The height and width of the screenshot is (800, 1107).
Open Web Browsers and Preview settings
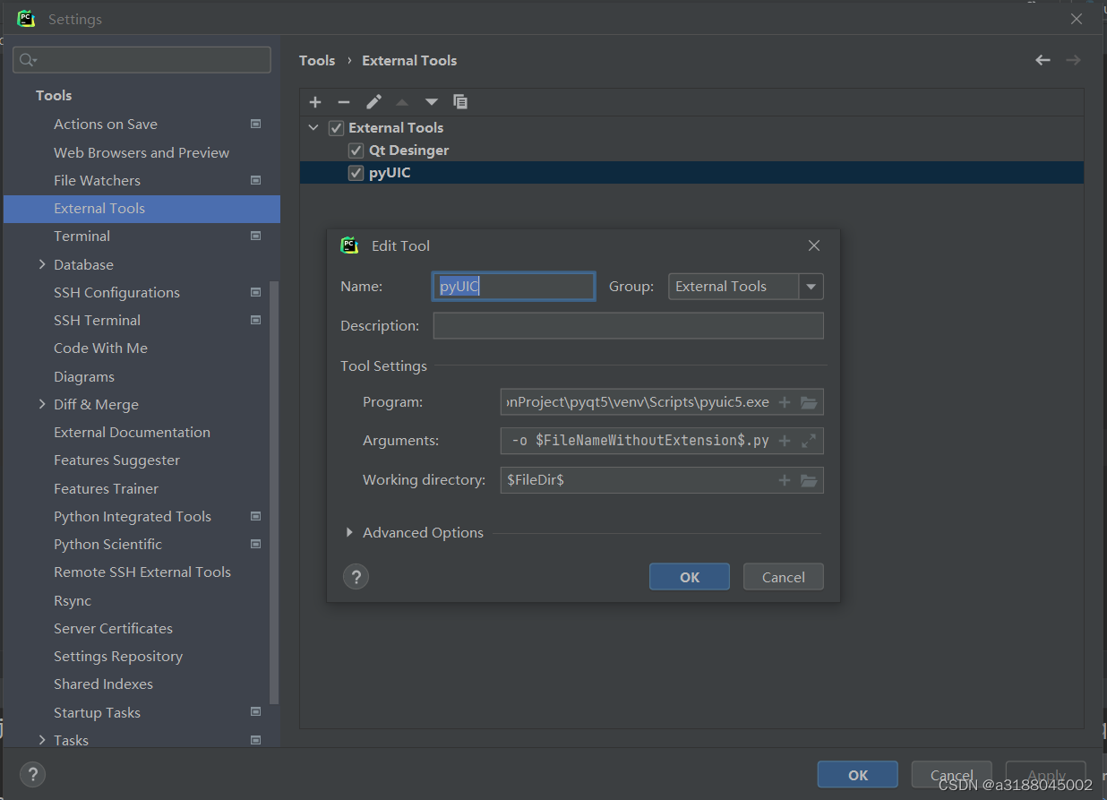(x=142, y=152)
